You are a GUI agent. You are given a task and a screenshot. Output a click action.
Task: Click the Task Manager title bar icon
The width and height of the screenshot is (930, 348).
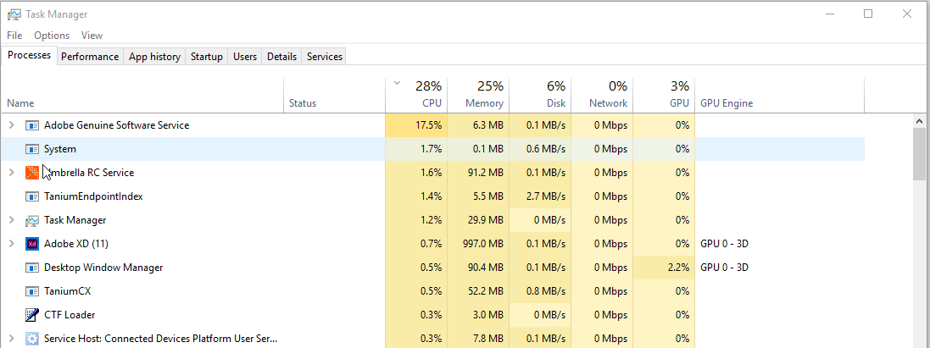point(14,14)
